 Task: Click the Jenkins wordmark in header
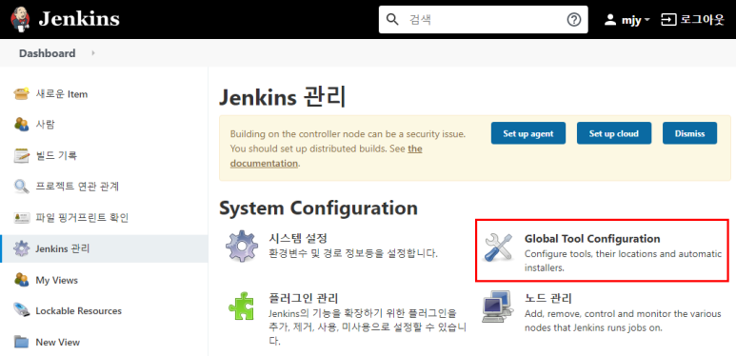pyautogui.click(x=79, y=19)
